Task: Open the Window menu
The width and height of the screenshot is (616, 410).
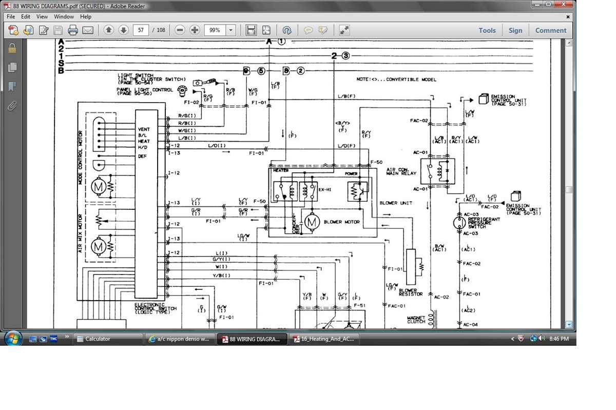Action: [x=64, y=16]
